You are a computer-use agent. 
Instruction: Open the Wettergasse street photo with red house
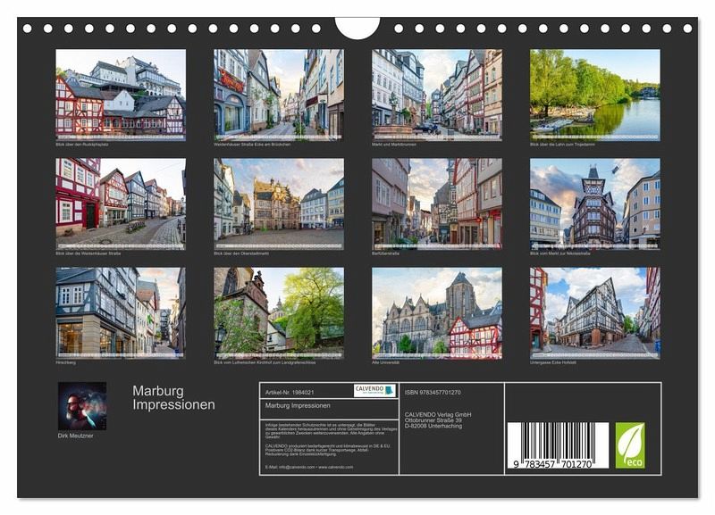121,204
